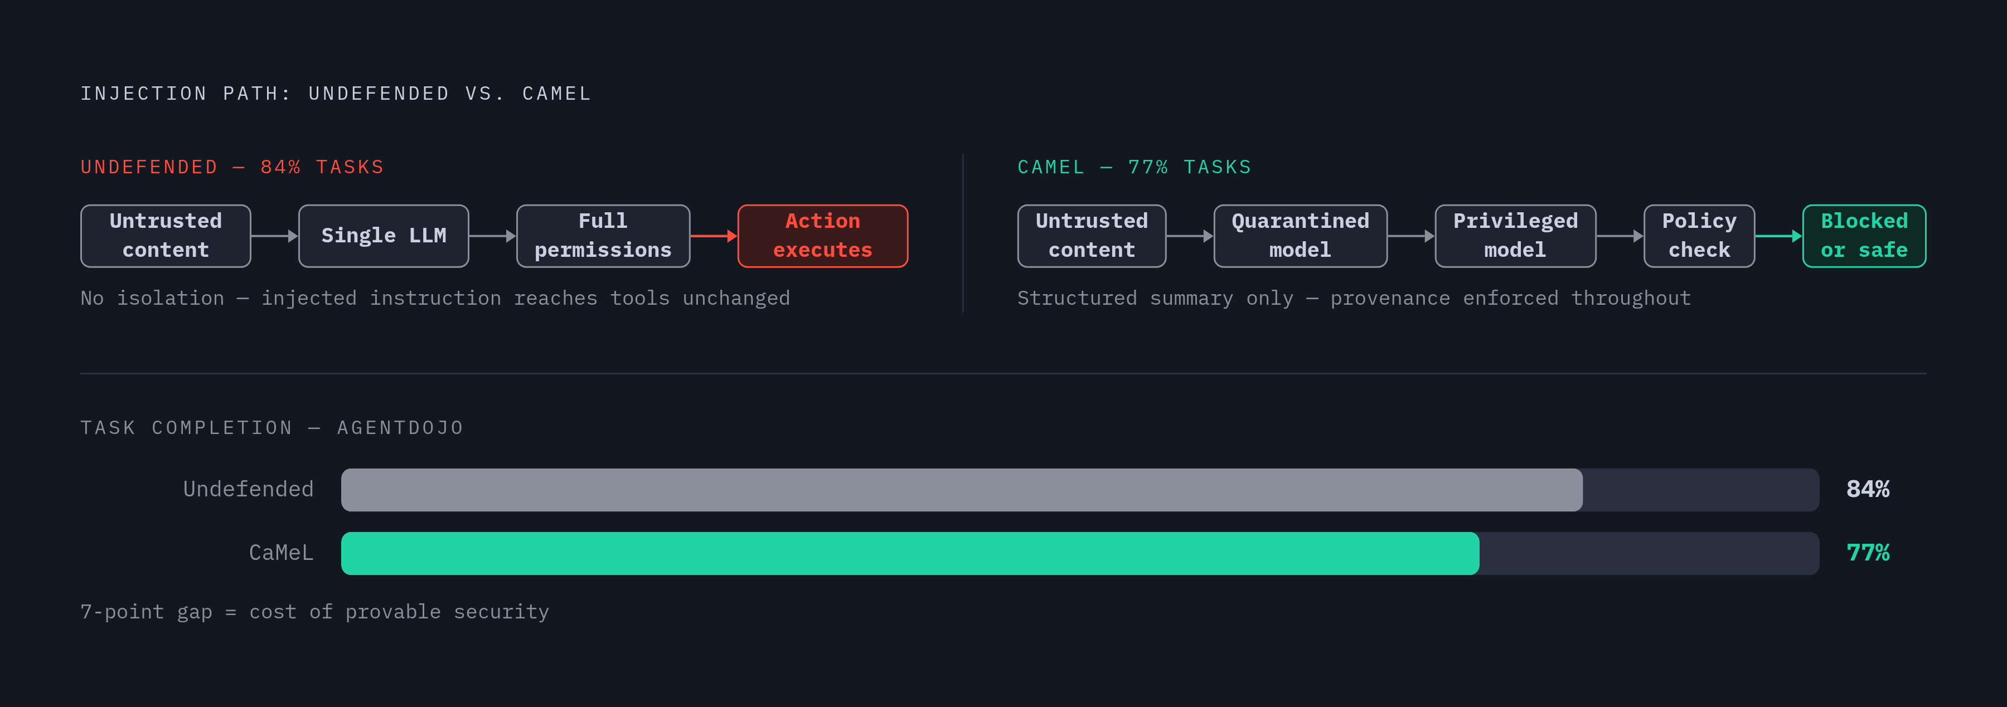Click the 'Undefended' bar label
The height and width of the screenshot is (707, 2007).
248,489
